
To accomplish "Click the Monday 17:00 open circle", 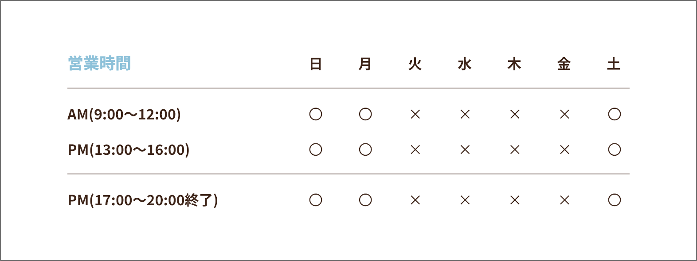I will pos(365,200).
